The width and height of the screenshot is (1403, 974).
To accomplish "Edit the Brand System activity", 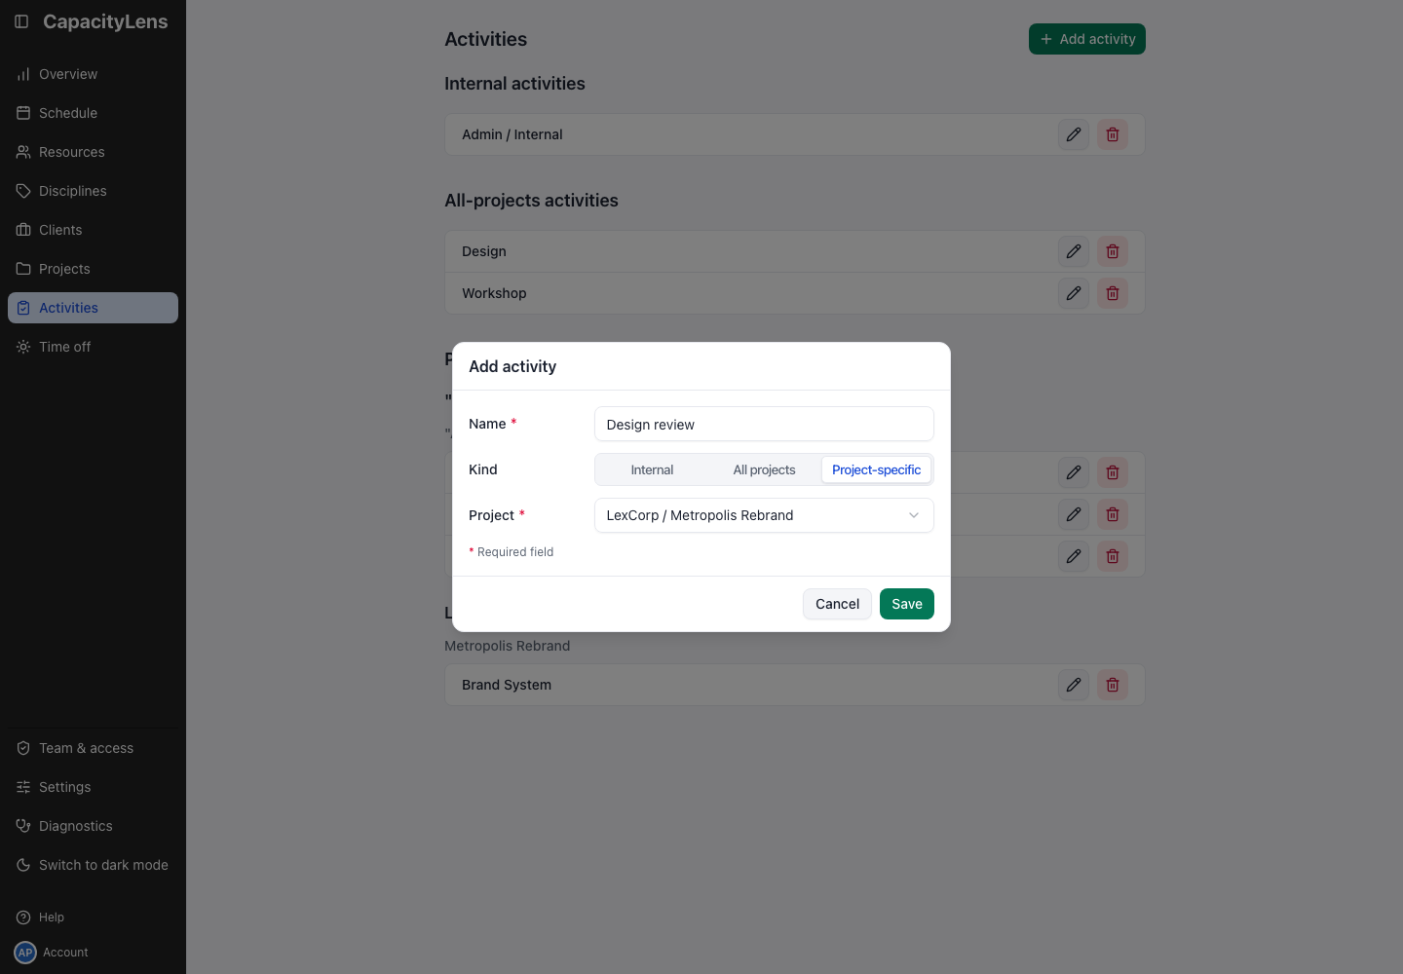I will (x=1074, y=685).
